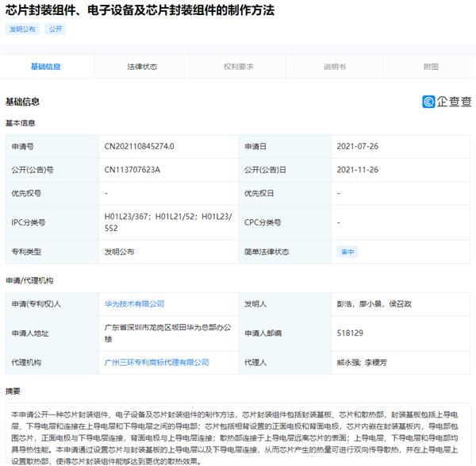Click the 公开 status tag
The image size is (476, 466).
pos(55,29)
